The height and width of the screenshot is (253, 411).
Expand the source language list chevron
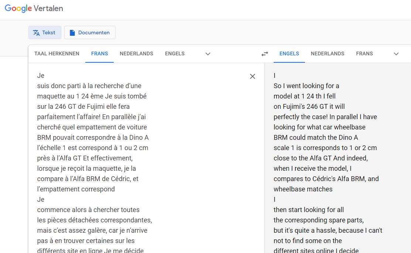[208, 54]
